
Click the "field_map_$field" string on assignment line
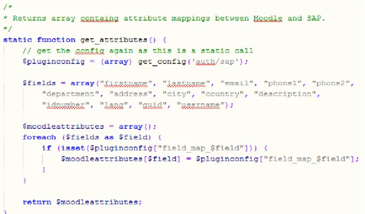(307, 159)
